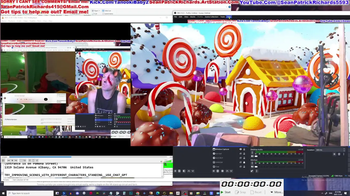Remove the selected OBS scene
The width and height of the screenshot is (350, 196).
click(x=179, y=171)
